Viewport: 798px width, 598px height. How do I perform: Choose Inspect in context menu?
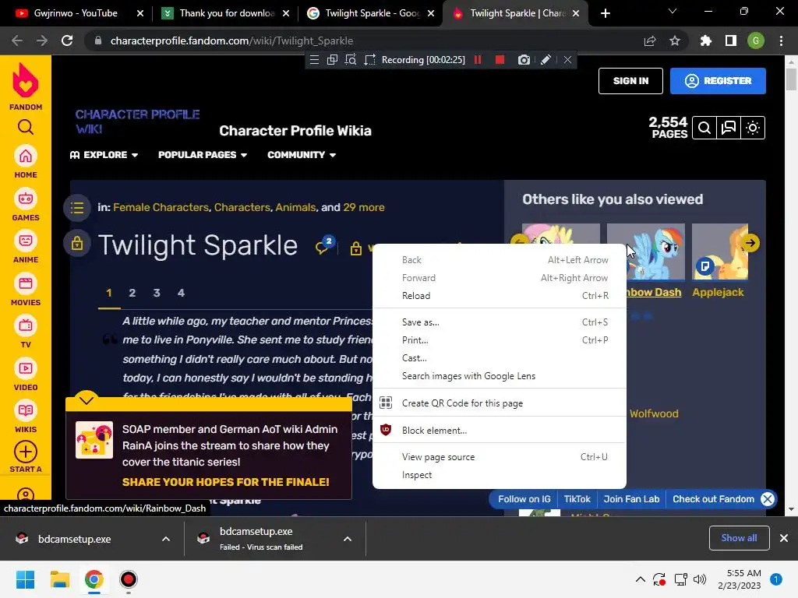(500, 475)
